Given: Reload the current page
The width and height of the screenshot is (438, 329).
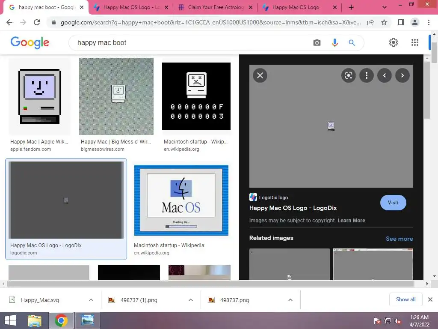Looking at the screenshot, I should click(37, 22).
